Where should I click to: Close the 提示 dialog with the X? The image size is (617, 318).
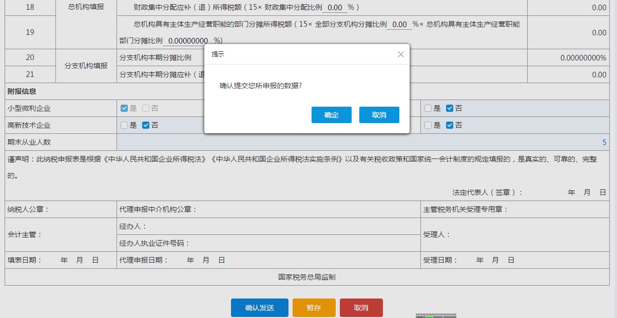point(400,54)
